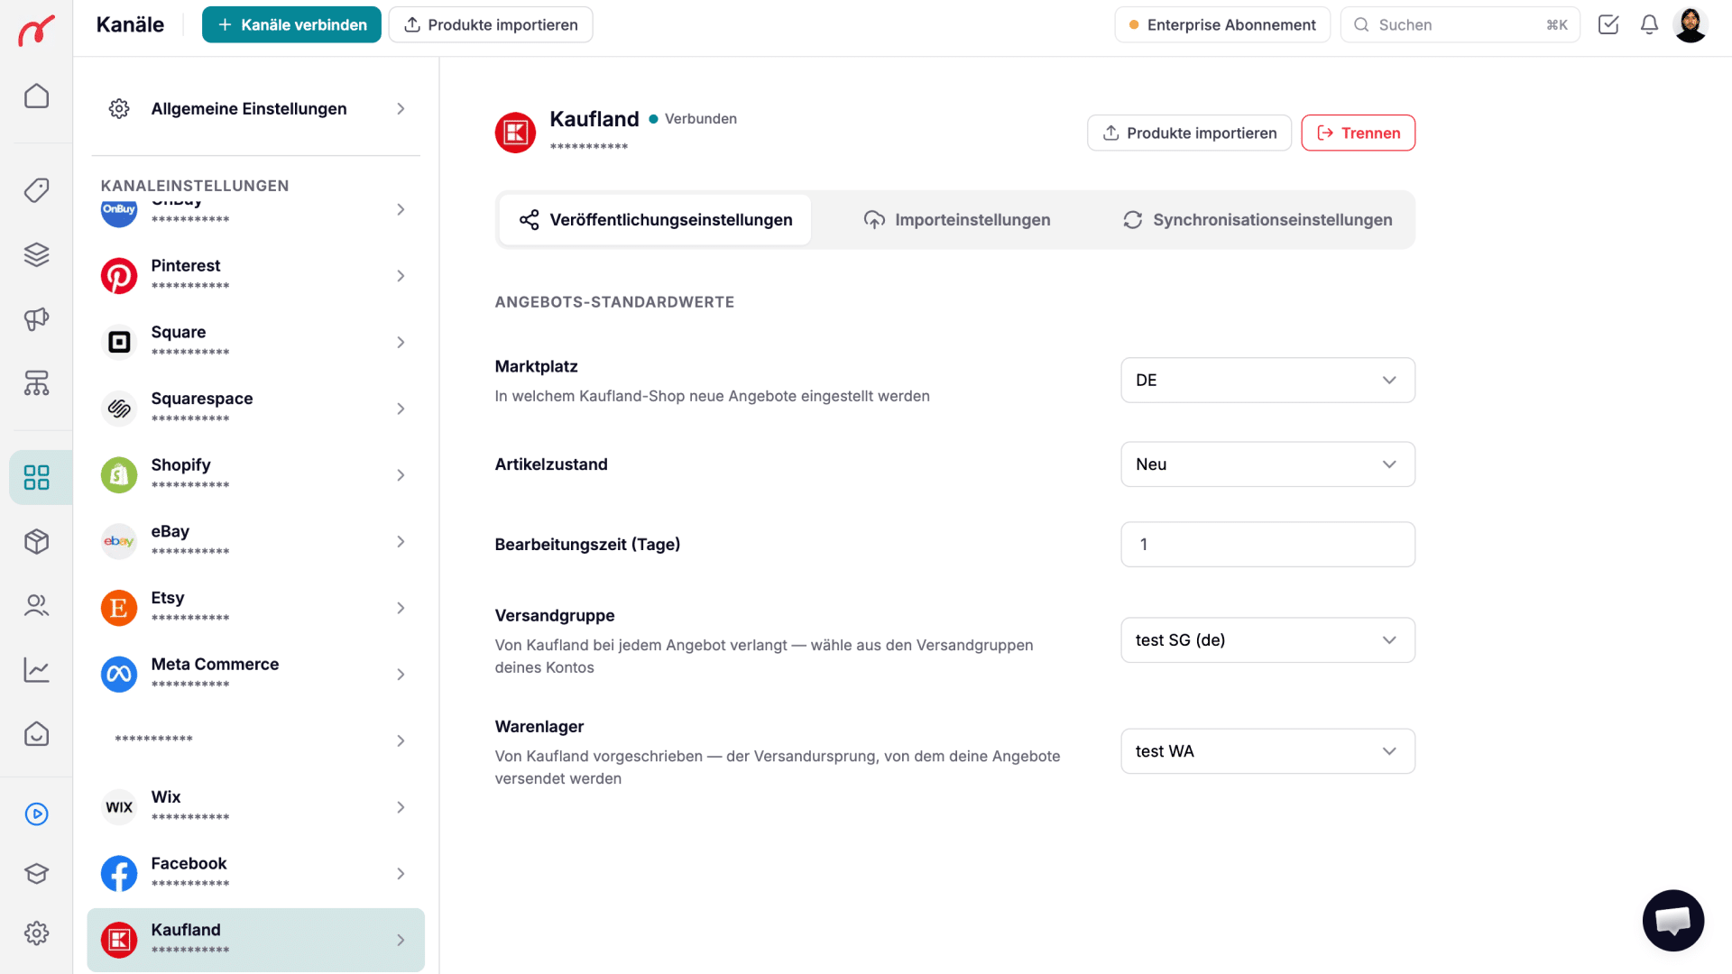Select the Pinterest channel name
This screenshot has height=974, width=1732.
186,266
